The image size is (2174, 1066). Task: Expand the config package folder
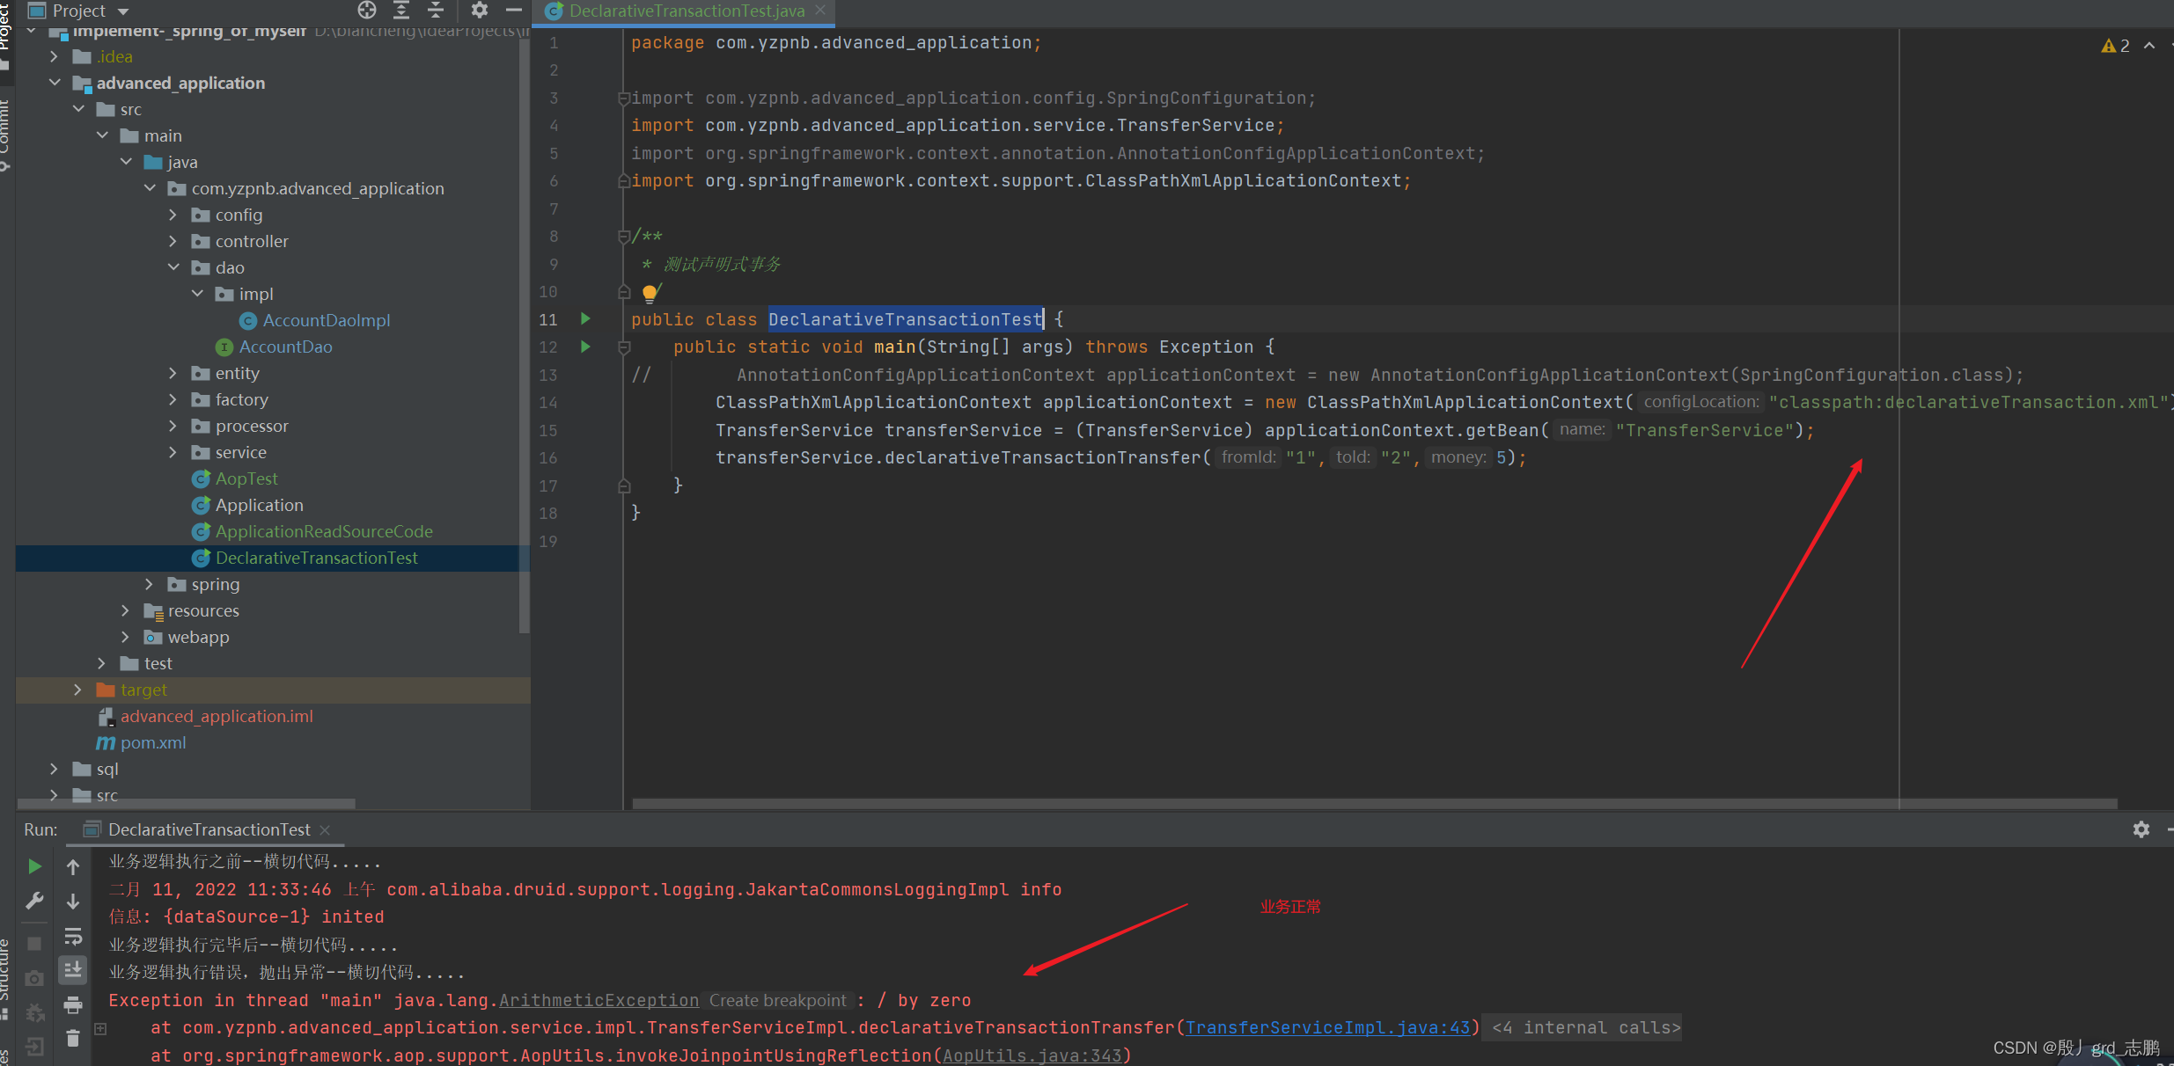[x=173, y=215]
